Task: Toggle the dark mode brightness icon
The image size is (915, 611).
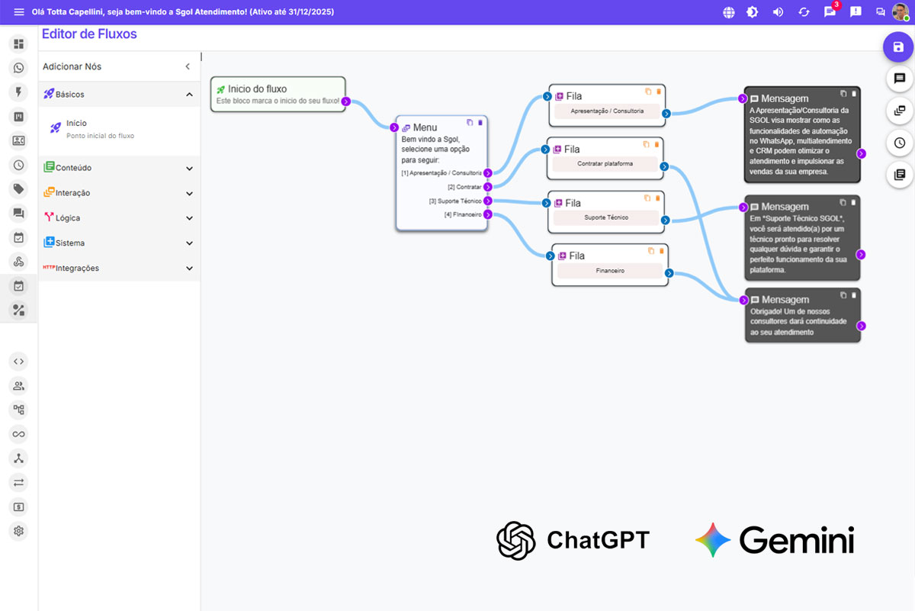Action: 753,12
